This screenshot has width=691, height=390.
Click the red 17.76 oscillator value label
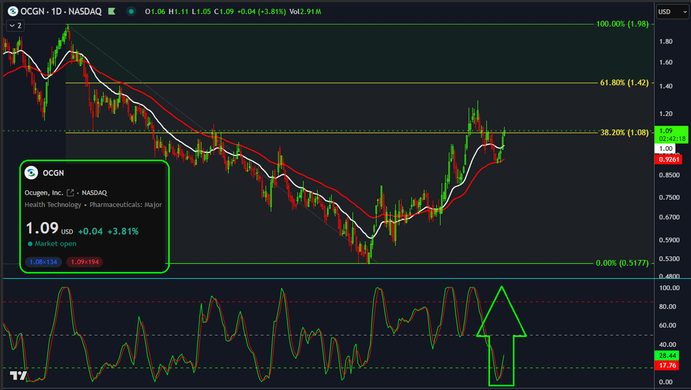point(668,366)
